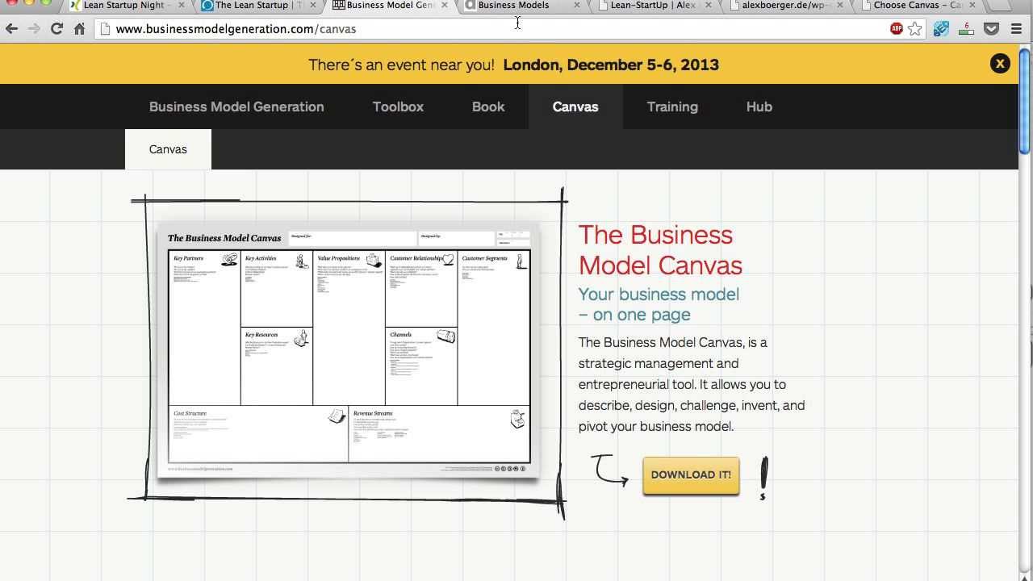Select the Canvas sub-navigation tab
The width and height of the screenshot is (1033, 581).
tap(168, 149)
